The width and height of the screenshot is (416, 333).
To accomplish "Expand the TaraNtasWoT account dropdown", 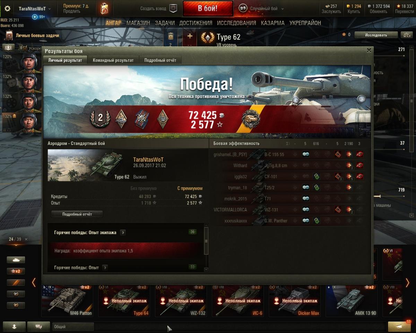I will click(x=35, y=9).
